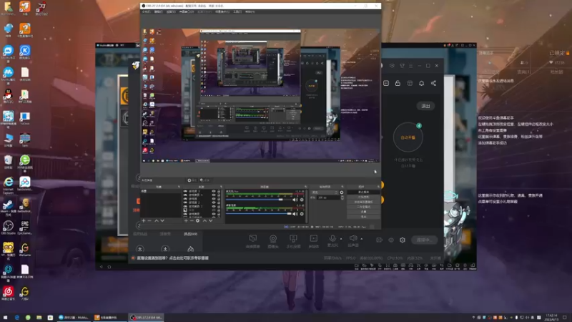572x322 pixels.
Task: Toggle preview eye icon in streaming app
Action: [390, 240]
